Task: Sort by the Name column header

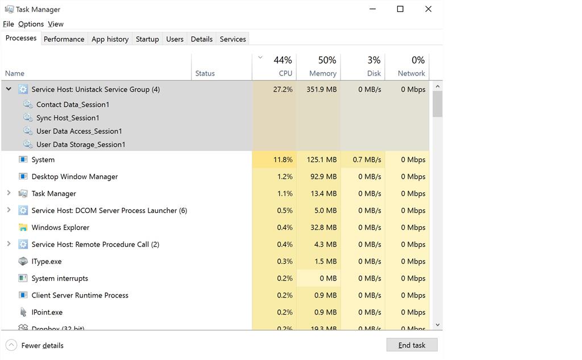Action: [x=97, y=67]
